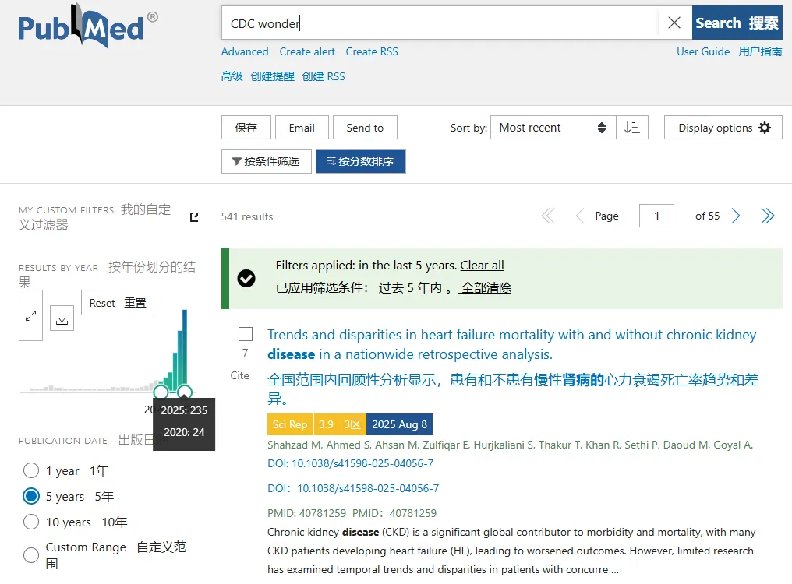Click the Reset 重置 timeline button
Image resolution: width=792 pixels, height=584 pixels.
[x=118, y=303]
